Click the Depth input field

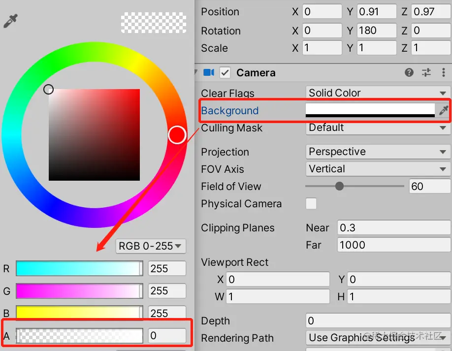(378, 320)
